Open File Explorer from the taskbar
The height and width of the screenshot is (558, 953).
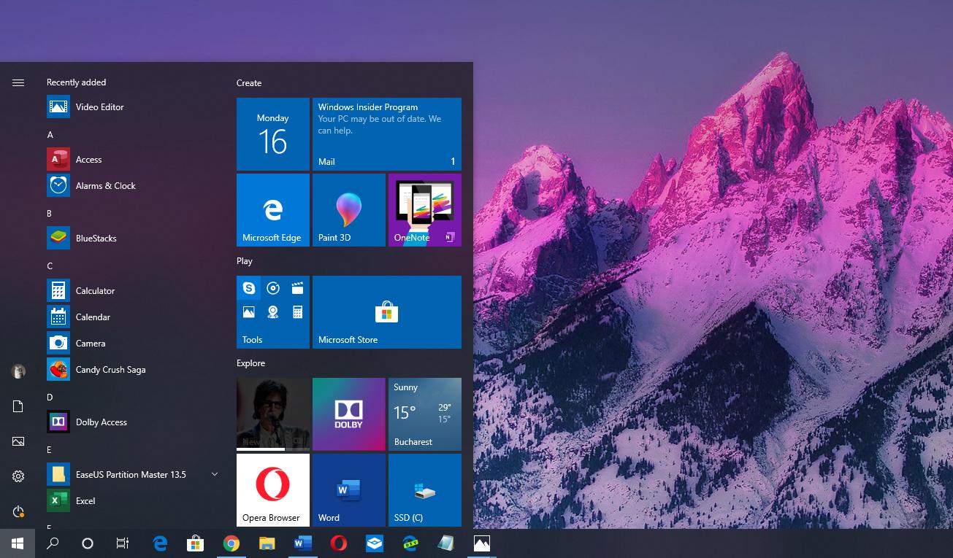(267, 543)
